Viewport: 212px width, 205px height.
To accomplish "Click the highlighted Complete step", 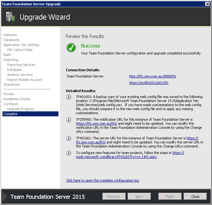I will [x=11, y=114].
